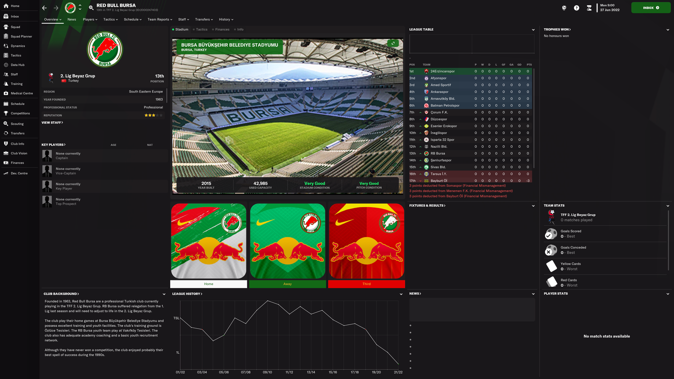
Task: Select the Tactics panel radio option
Action: pyautogui.click(x=200, y=29)
